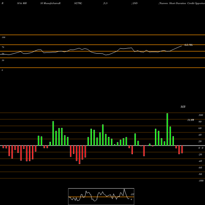
Task: Click the RSI axis label "30"
Action: coord(3,60)
